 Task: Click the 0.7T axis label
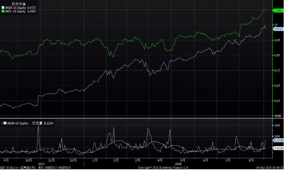click(x=277, y=71)
